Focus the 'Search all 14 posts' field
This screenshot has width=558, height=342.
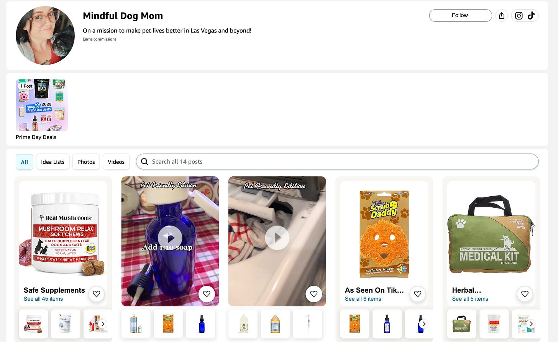(x=337, y=162)
